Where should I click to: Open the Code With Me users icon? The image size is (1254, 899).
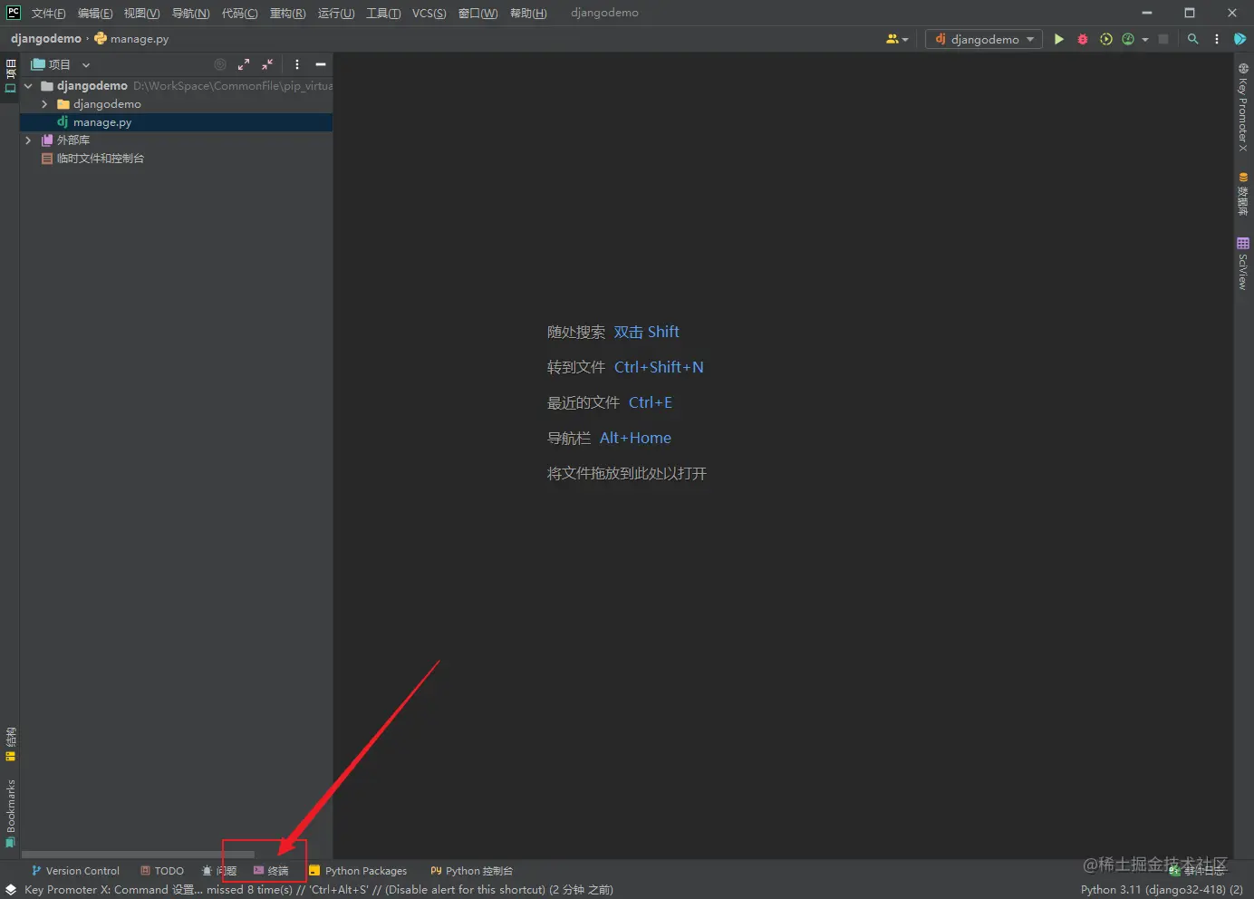[x=893, y=39]
